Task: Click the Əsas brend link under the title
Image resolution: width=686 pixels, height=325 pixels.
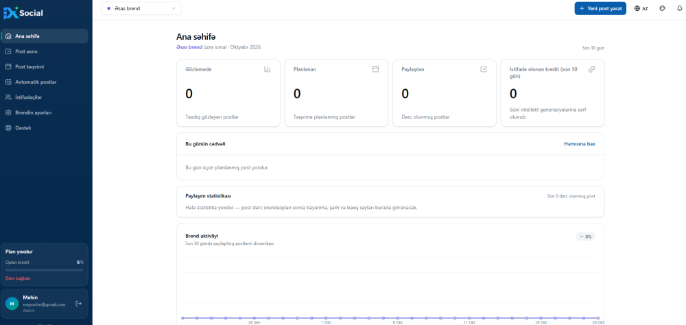Action: [x=189, y=47]
